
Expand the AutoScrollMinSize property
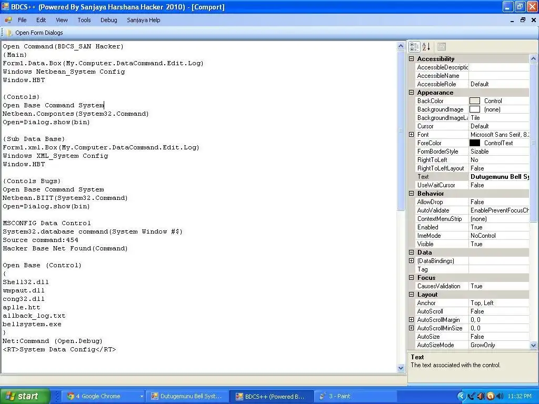pos(412,328)
